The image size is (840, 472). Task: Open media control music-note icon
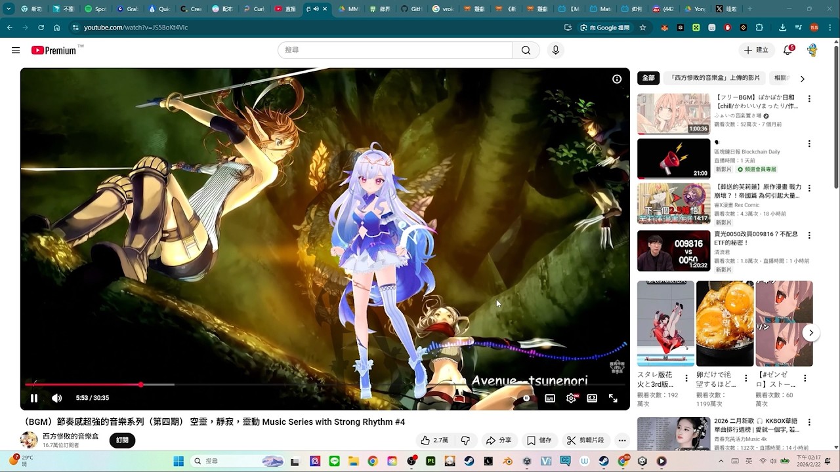click(798, 28)
